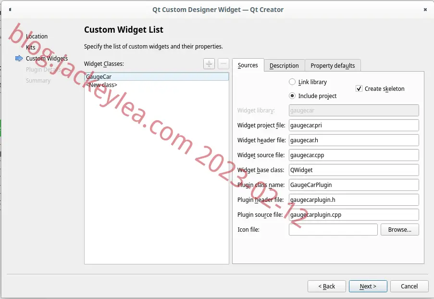The image size is (434, 299).
Task: Close the Qt Custom Designer Widget dialog
Action: (x=425, y=10)
